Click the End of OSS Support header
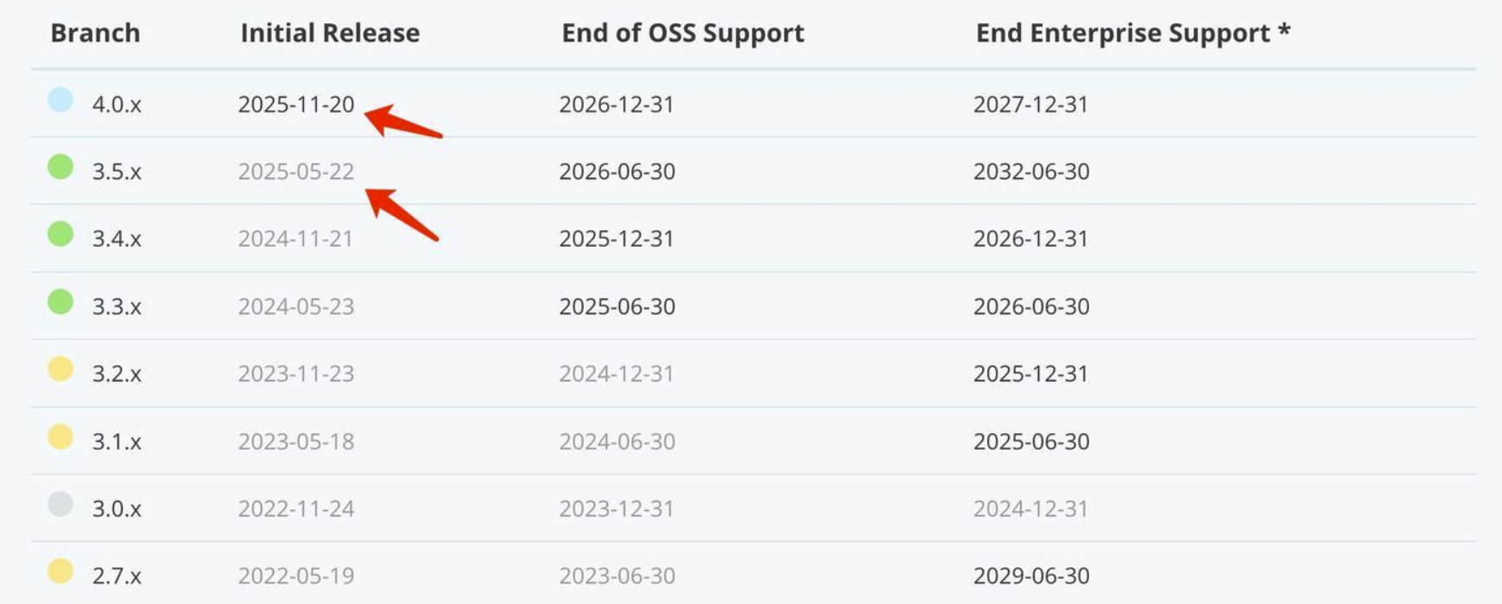Viewport: 1502px width, 604px height. (x=682, y=33)
